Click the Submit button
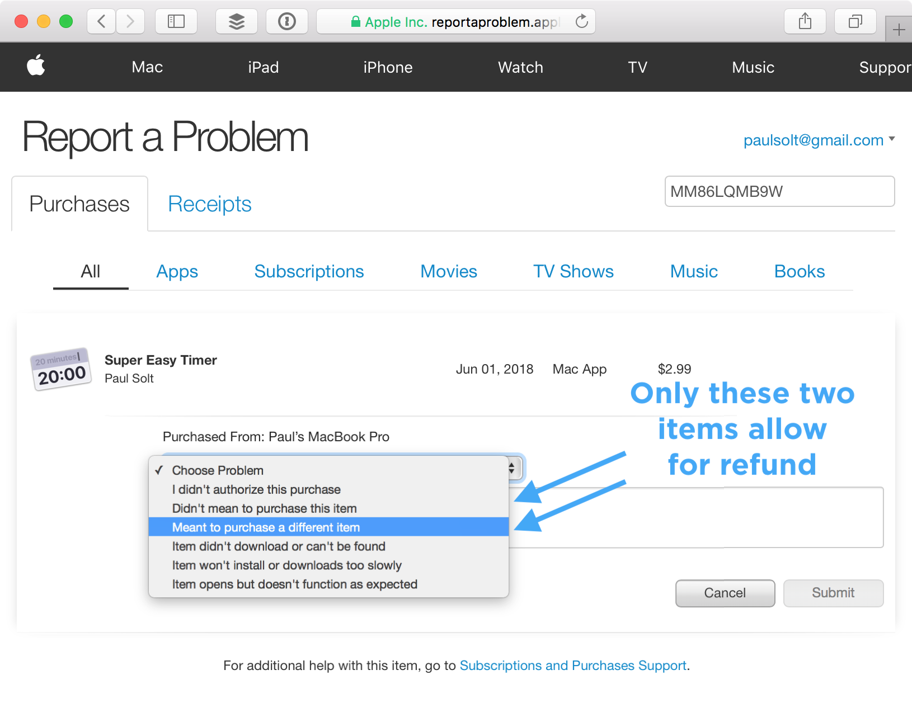 (833, 593)
